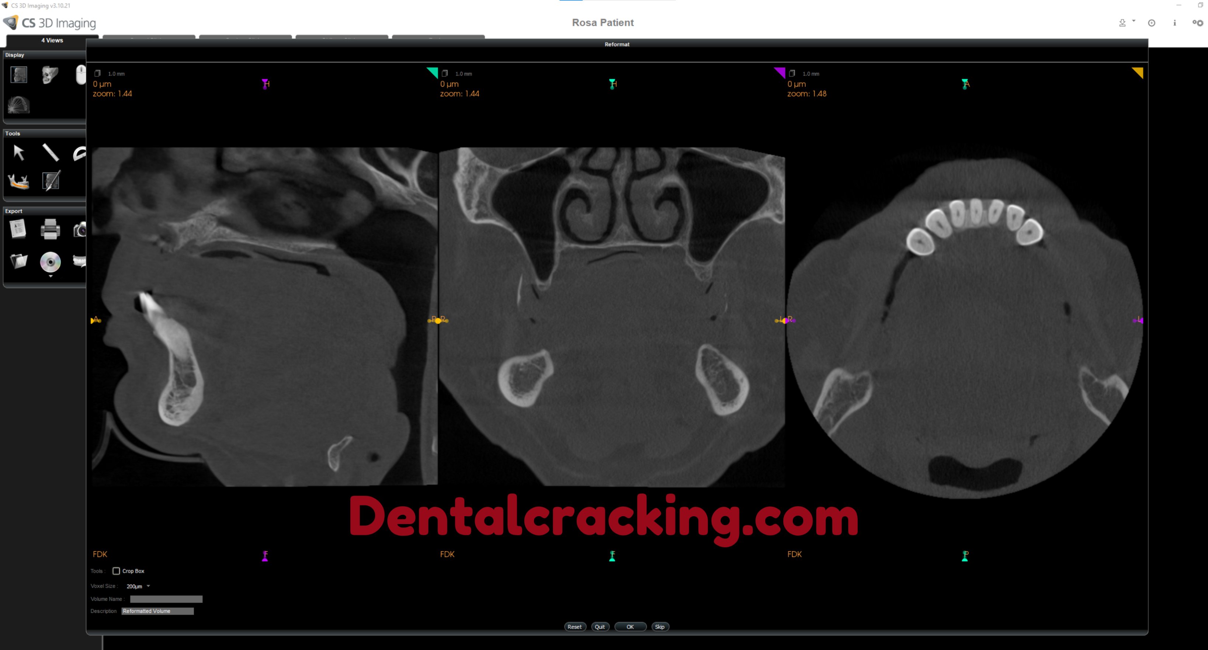Select the arrow pointer tool
This screenshot has width=1208, height=650.
coord(19,153)
